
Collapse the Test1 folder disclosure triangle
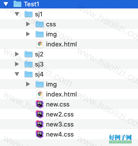click(x=6, y=4)
